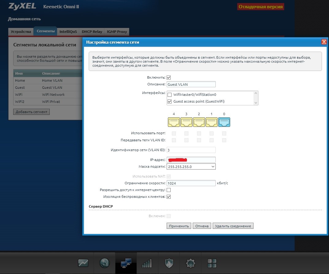Image resolution: width=329 pixels, height=274 pixels.
Task: Toggle DHCP server Включен checkbox
Action: tap(169, 216)
